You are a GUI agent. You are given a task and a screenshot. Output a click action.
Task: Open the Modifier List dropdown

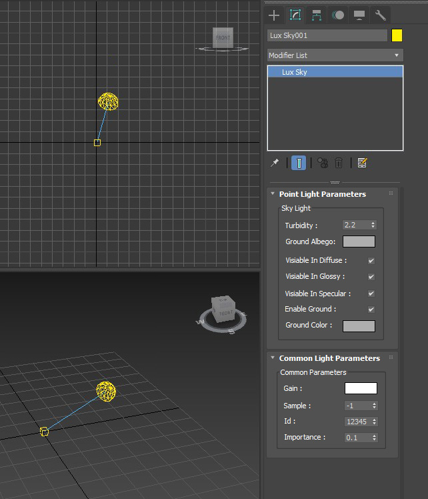coord(335,55)
